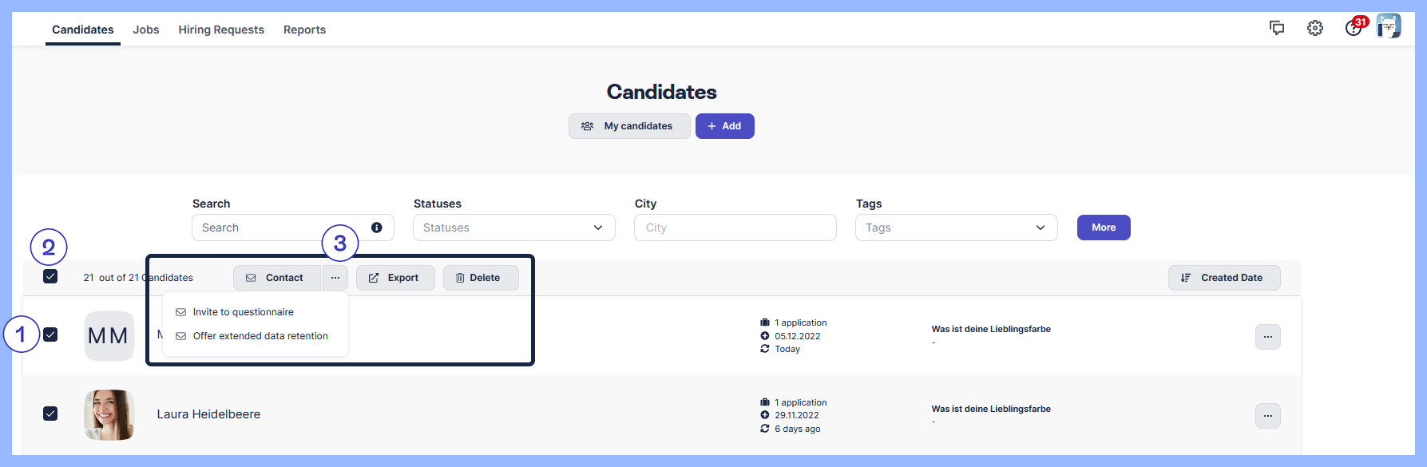Open the bulk actions three-dot menu

coord(335,278)
